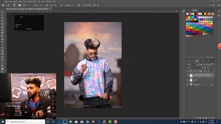Hide the Background layer
Image resolution: width=221 pixels, height=124 pixels.
[188, 85]
